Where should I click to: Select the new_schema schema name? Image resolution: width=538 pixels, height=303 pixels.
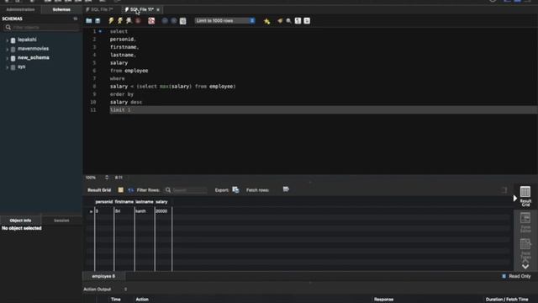[x=34, y=58]
